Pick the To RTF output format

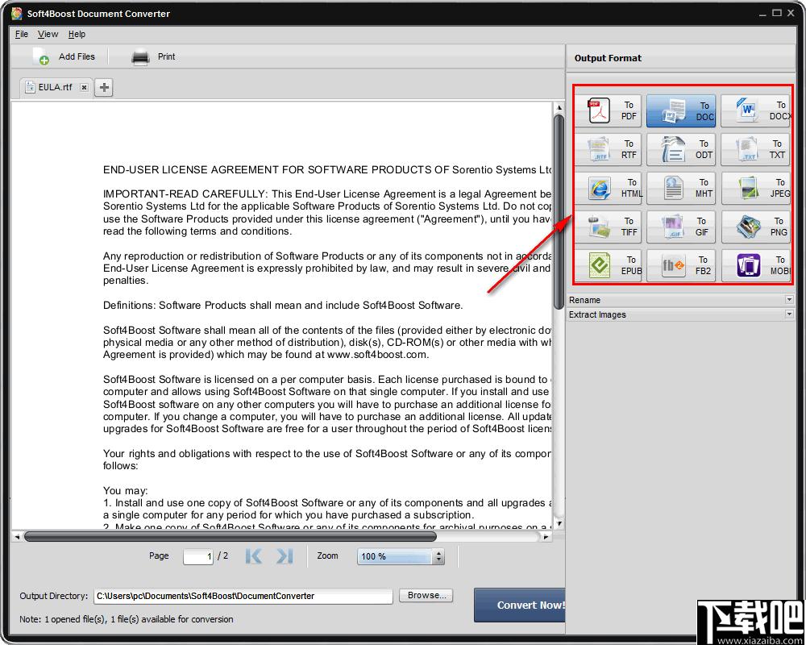609,150
